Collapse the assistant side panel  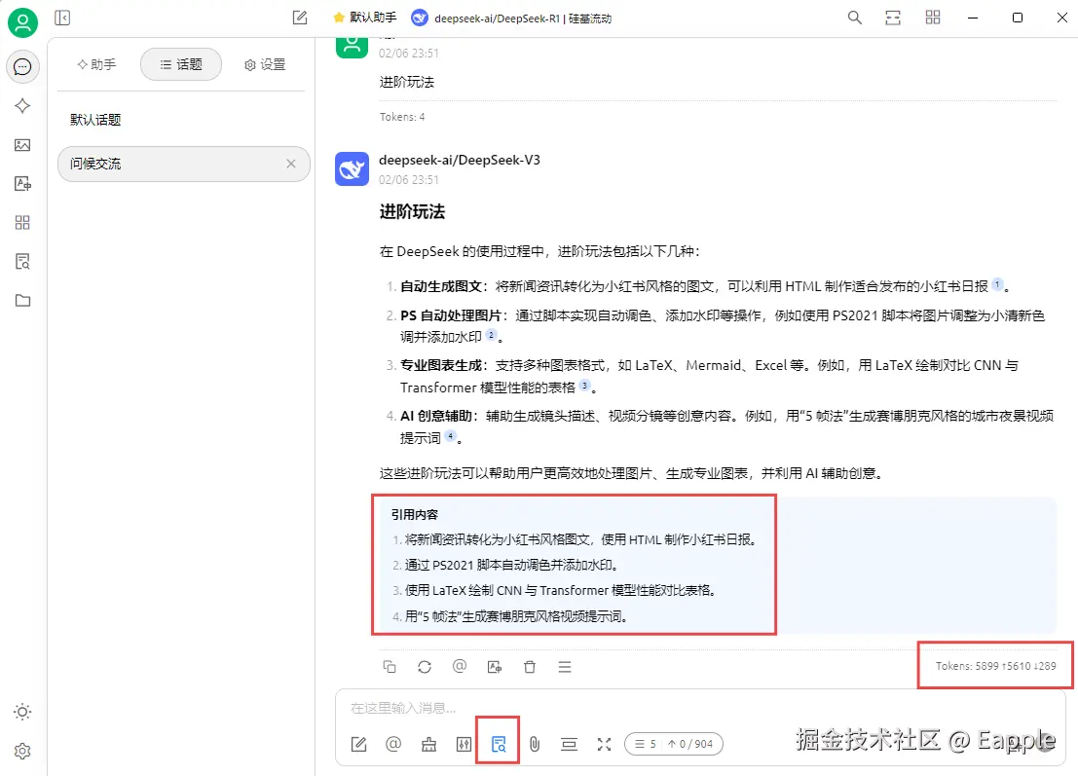62,18
